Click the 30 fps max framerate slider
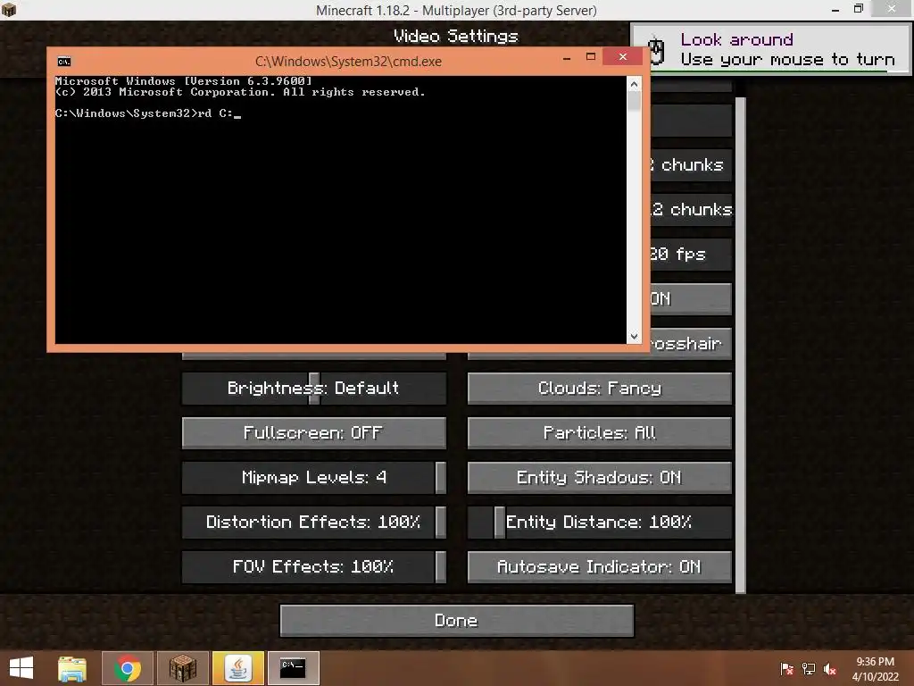 pyautogui.click(x=691, y=255)
